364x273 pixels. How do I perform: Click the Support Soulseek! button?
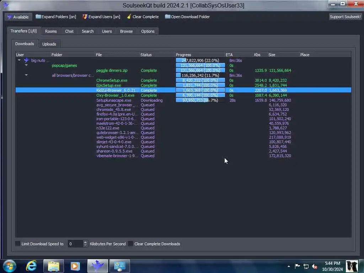(345, 17)
